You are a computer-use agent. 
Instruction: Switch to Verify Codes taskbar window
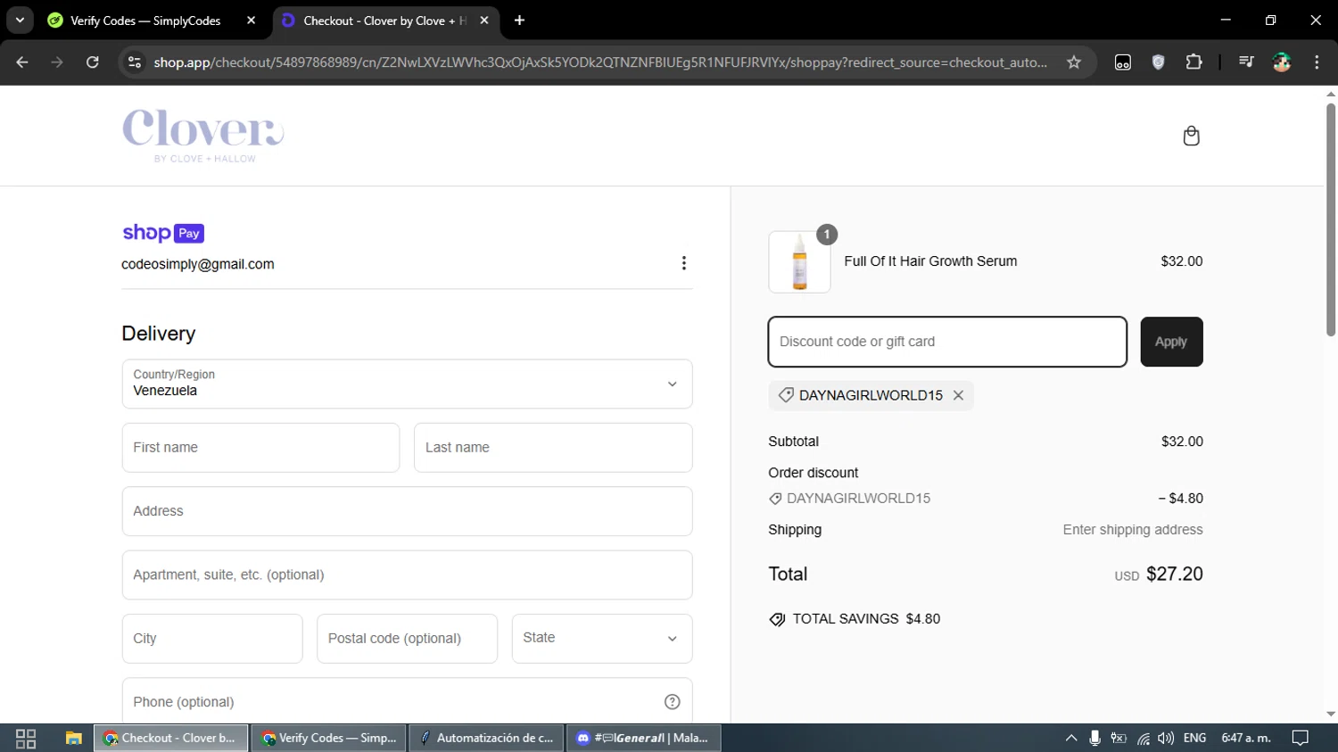coord(329,738)
